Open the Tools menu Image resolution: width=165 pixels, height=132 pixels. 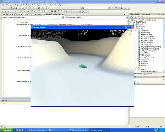39,5
